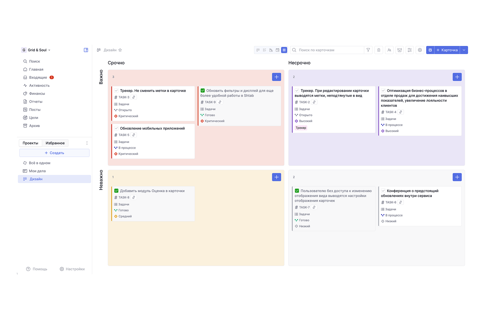Click the Создать button
487x319 pixels.
pyautogui.click(x=54, y=153)
